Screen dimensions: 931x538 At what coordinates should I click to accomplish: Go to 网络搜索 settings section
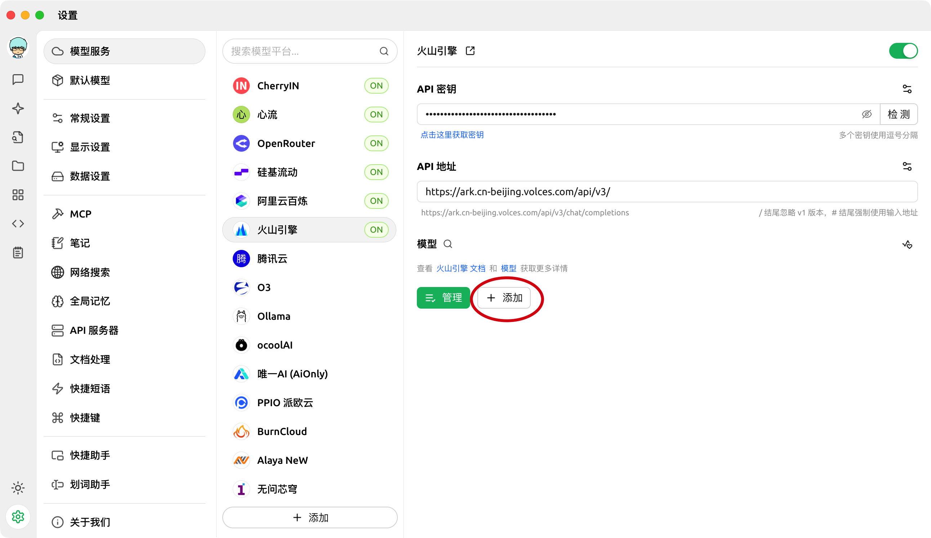click(x=90, y=272)
